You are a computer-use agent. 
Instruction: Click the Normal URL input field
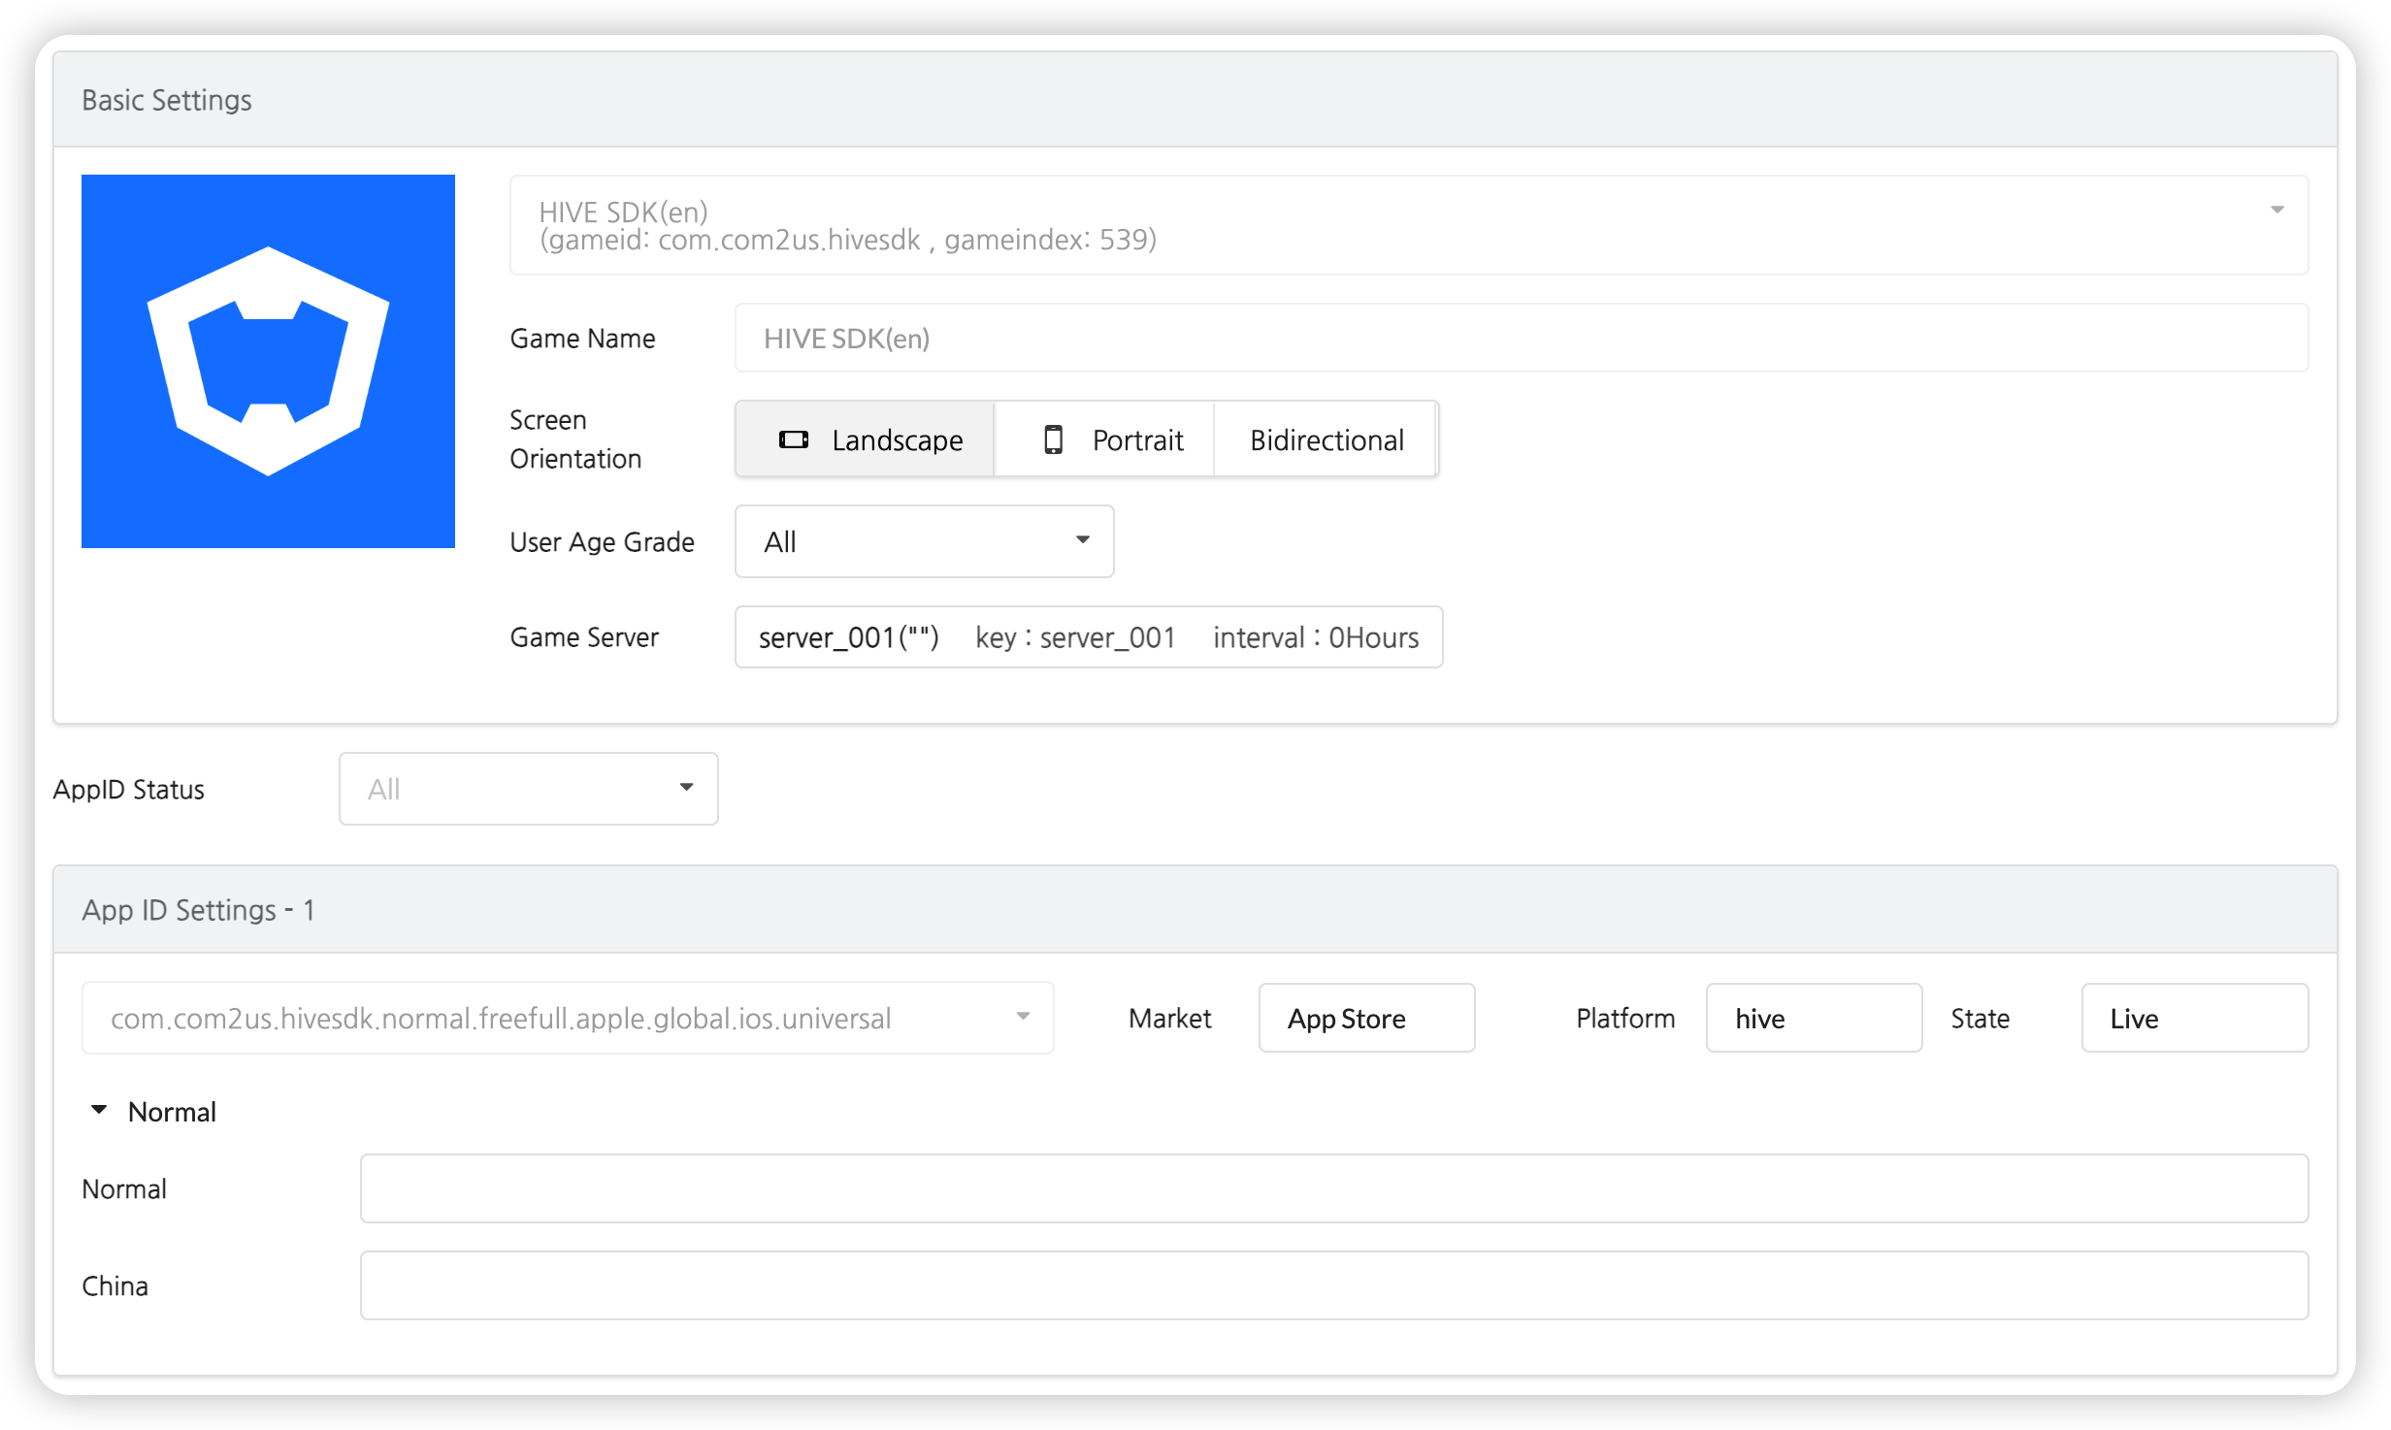1333,1188
